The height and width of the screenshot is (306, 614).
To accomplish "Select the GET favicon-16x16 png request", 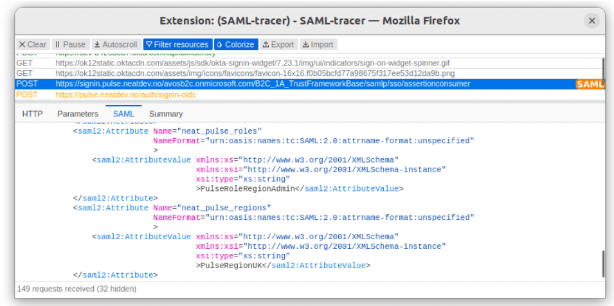I will 309,73.
